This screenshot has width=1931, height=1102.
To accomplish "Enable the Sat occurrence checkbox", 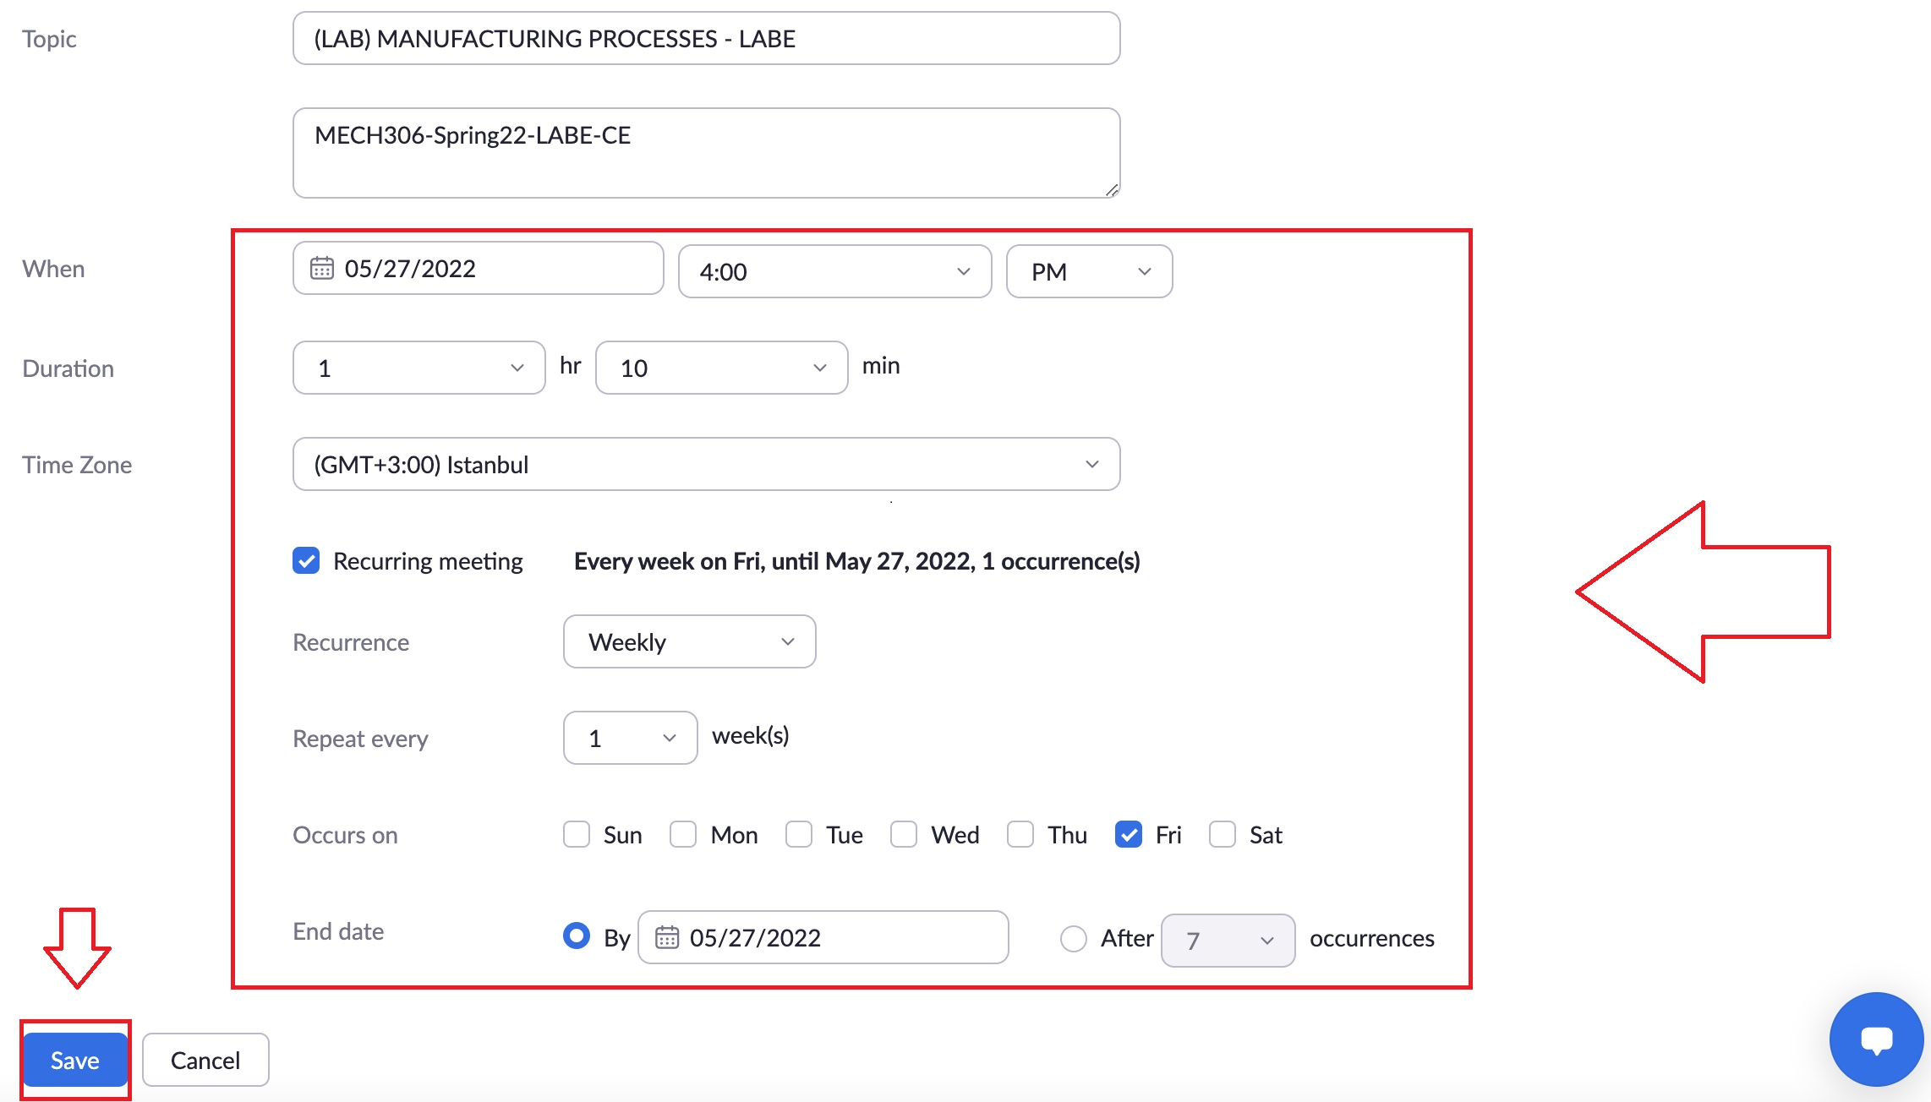I will pyautogui.click(x=1221, y=834).
